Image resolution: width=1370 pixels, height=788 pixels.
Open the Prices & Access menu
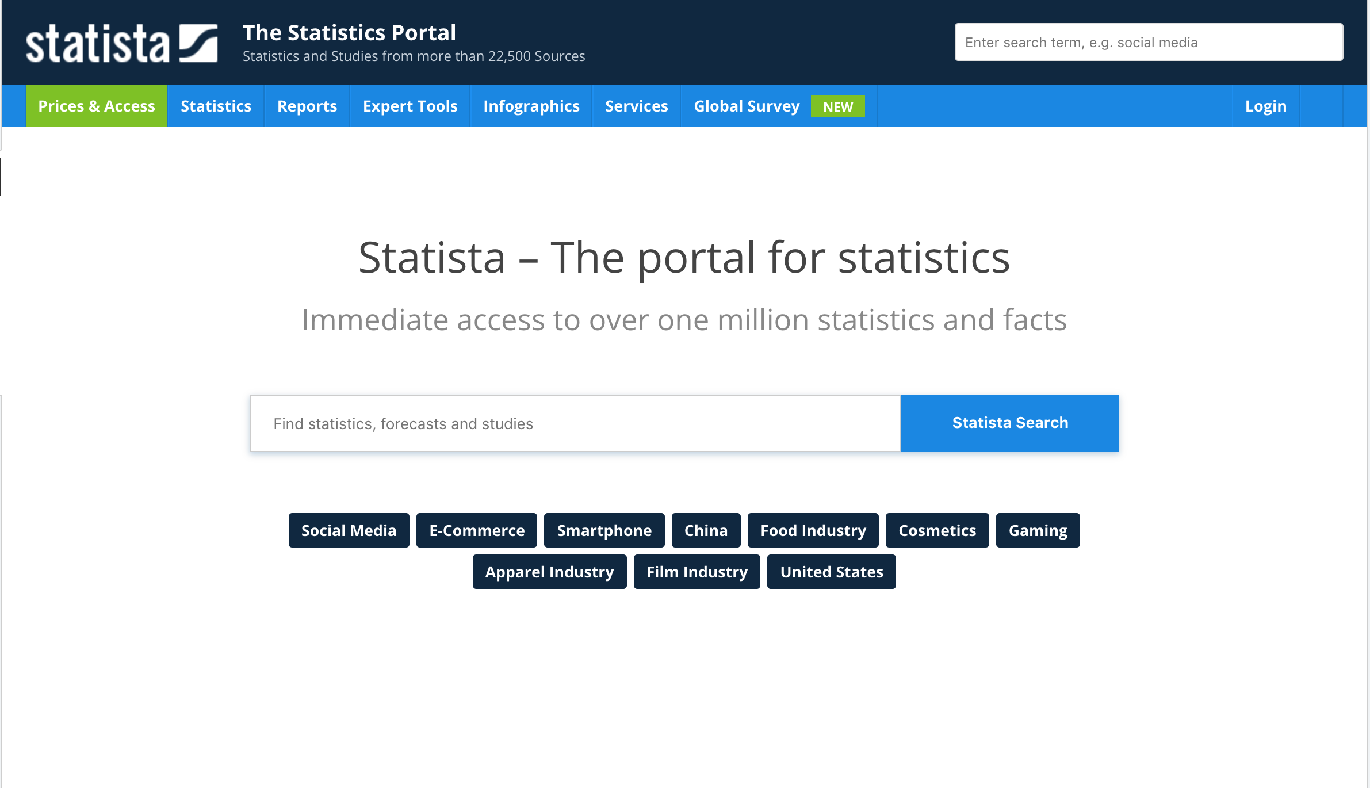click(x=97, y=106)
